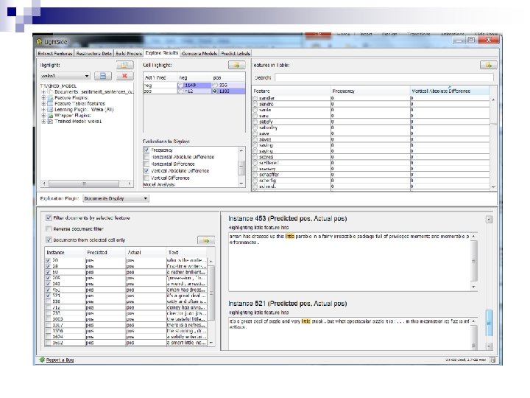This screenshot has width=530, height=398.
Task: Select the Explore Results tab
Action: click(x=161, y=53)
